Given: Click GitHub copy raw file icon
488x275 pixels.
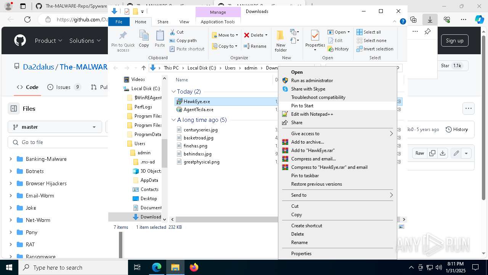Looking at the screenshot, I should [x=432, y=153].
